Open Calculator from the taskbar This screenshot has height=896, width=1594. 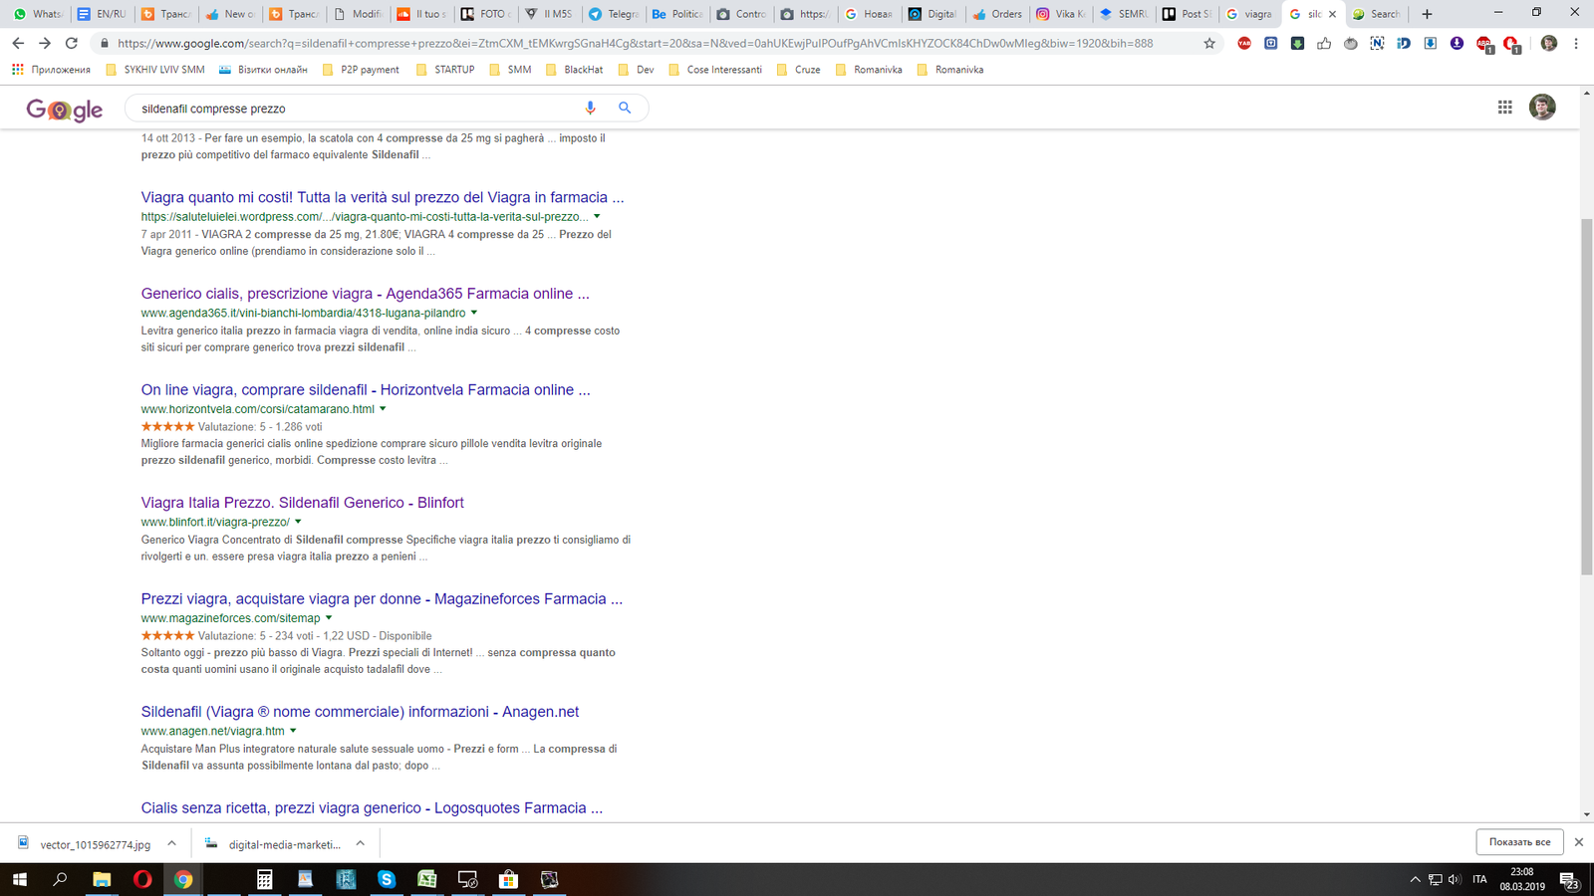click(265, 879)
